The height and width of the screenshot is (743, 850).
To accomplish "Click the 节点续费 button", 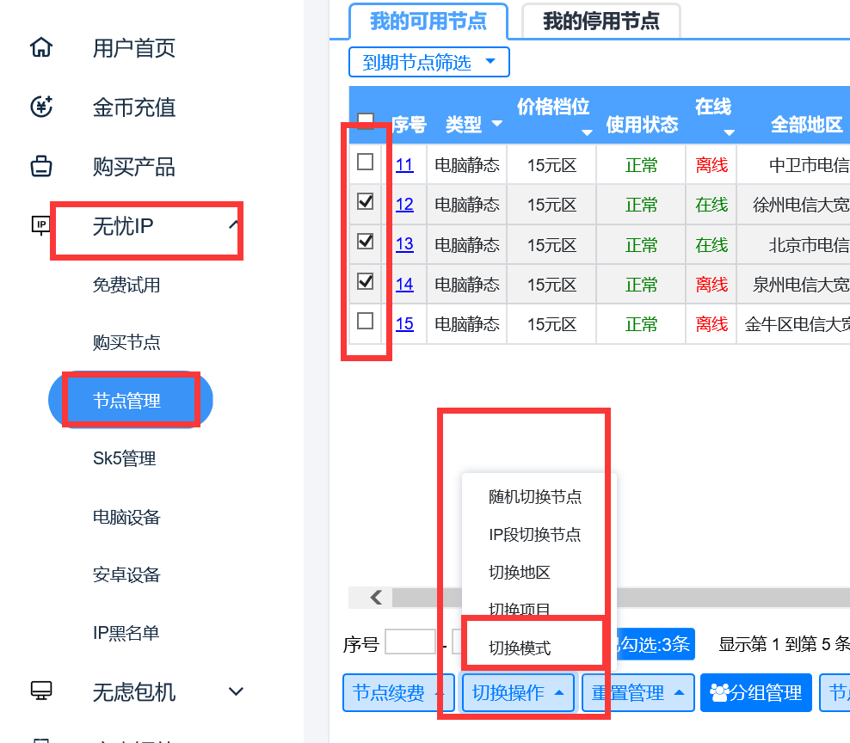I will coord(398,693).
